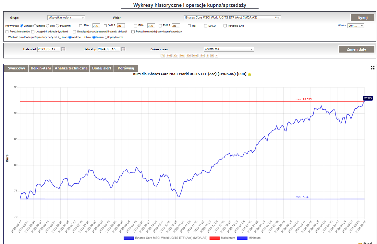This screenshot has height=244, width=377.
Task: Open Analiza techniczna tab
Action: click(71, 68)
